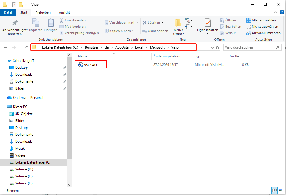Switch to the Ansicht ribbon tab
Viewport: 286px width, 195px height.
pos(64,12)
